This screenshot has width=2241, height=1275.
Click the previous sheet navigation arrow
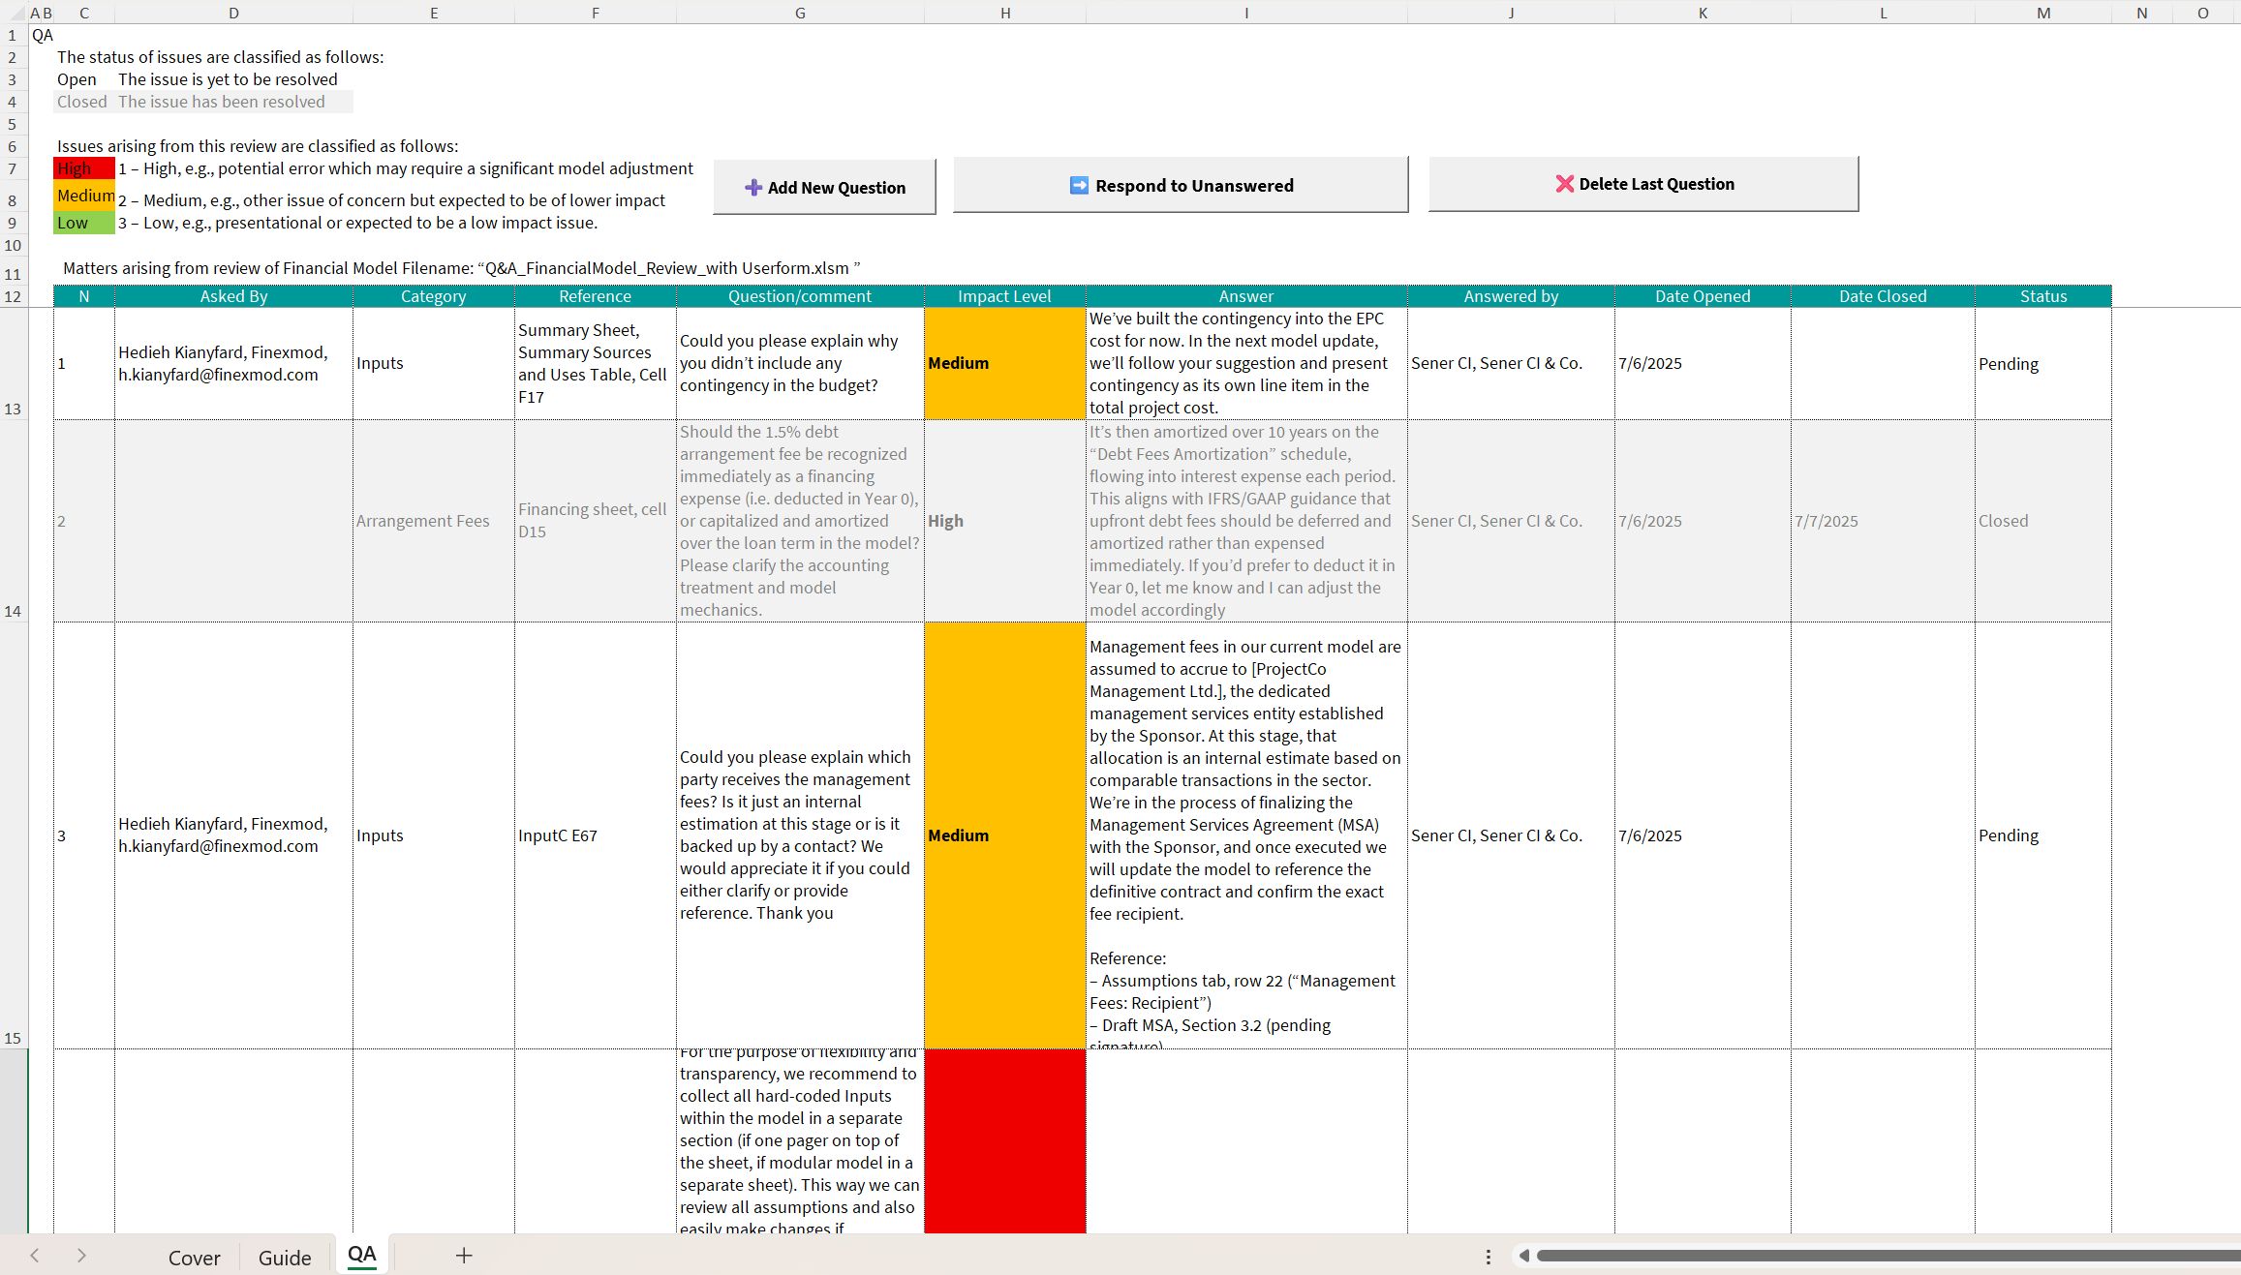coord(35,1256)
